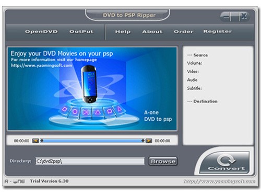Open the yaomingsoft.com link in status bar
Screen dimensions: 261x196
220,181
